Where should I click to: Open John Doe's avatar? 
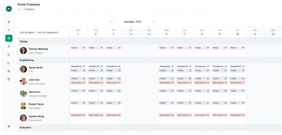pyautogui.click(x=23, y=81)
